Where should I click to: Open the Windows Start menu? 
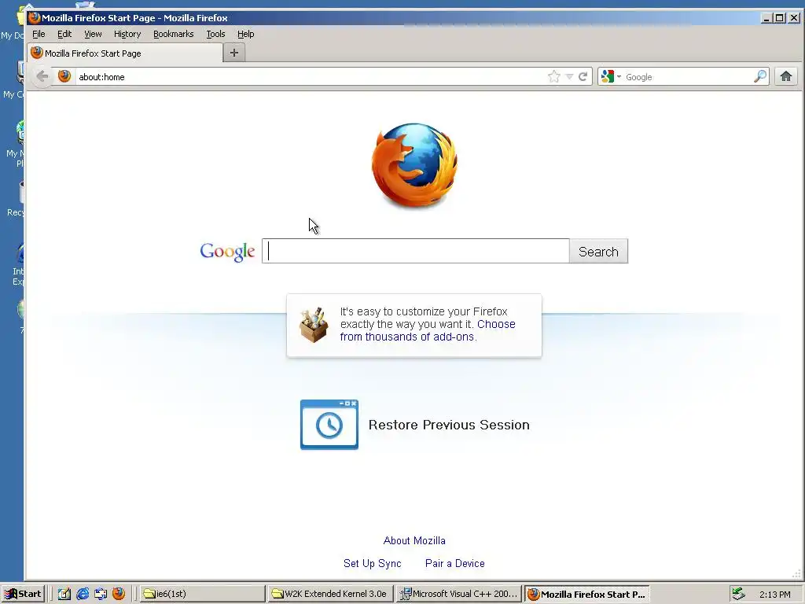pyautogui.click(x=23, y=594)
